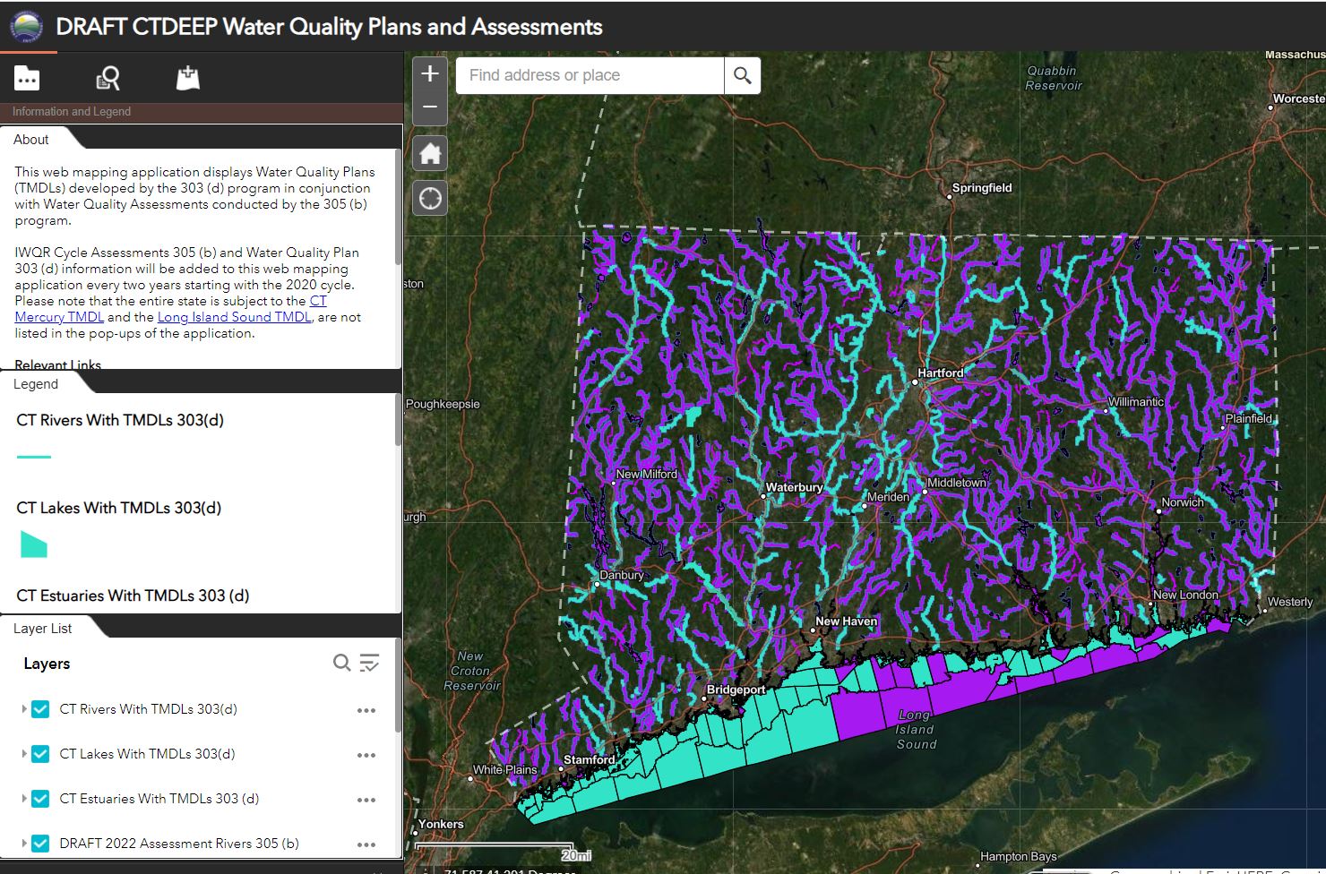Open the Information and Legend widget

(x=27, y=78)
